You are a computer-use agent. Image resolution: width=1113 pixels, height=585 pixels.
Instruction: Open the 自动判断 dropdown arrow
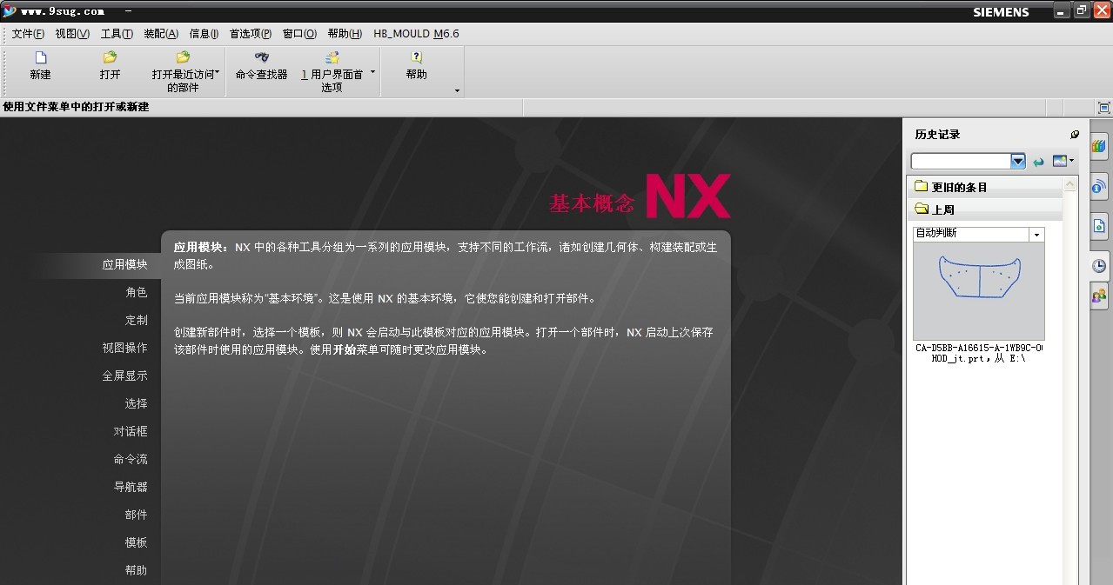(x=1036, y=235)
